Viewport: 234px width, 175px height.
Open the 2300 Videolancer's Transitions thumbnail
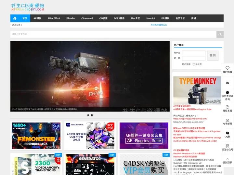tap(36, 165)
